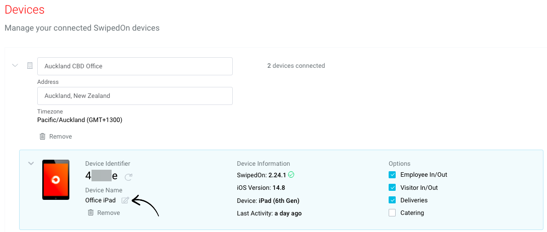547x232 pixels.
Task: Click the iOS Version 14.8 text
Action: 261,187
